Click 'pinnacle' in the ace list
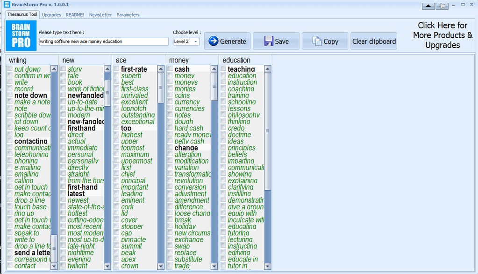Image resolution: width=478 pixels, height=274 pixels. coord(134,240)
